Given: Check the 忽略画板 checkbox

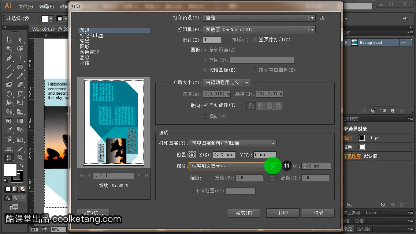Looking at the screenshot, I should [205, 70].
